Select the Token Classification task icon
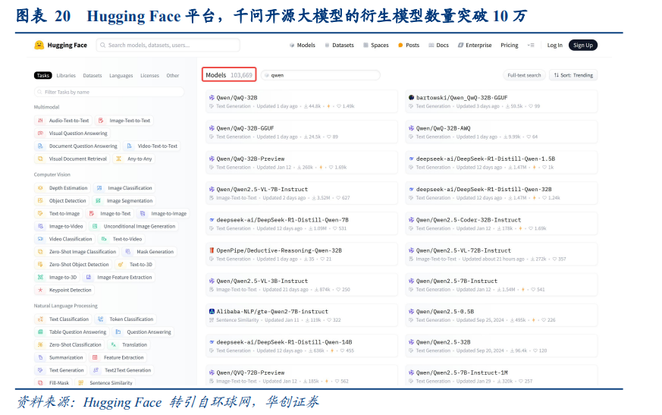662x415 pixels. [101, 319]
